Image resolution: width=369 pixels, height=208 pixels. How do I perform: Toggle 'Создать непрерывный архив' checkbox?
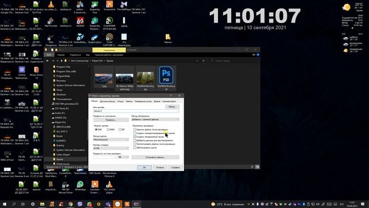pos(134,136)
